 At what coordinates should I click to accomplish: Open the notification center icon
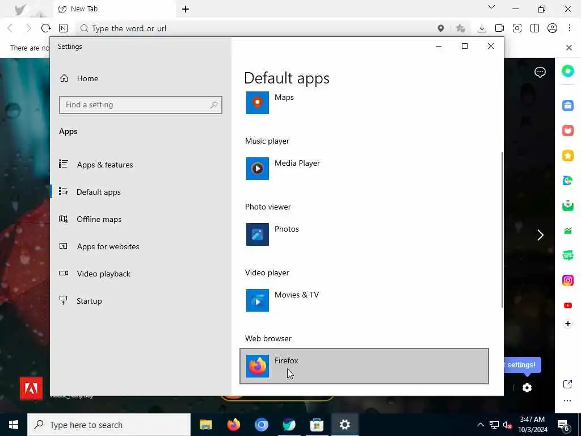563,425
